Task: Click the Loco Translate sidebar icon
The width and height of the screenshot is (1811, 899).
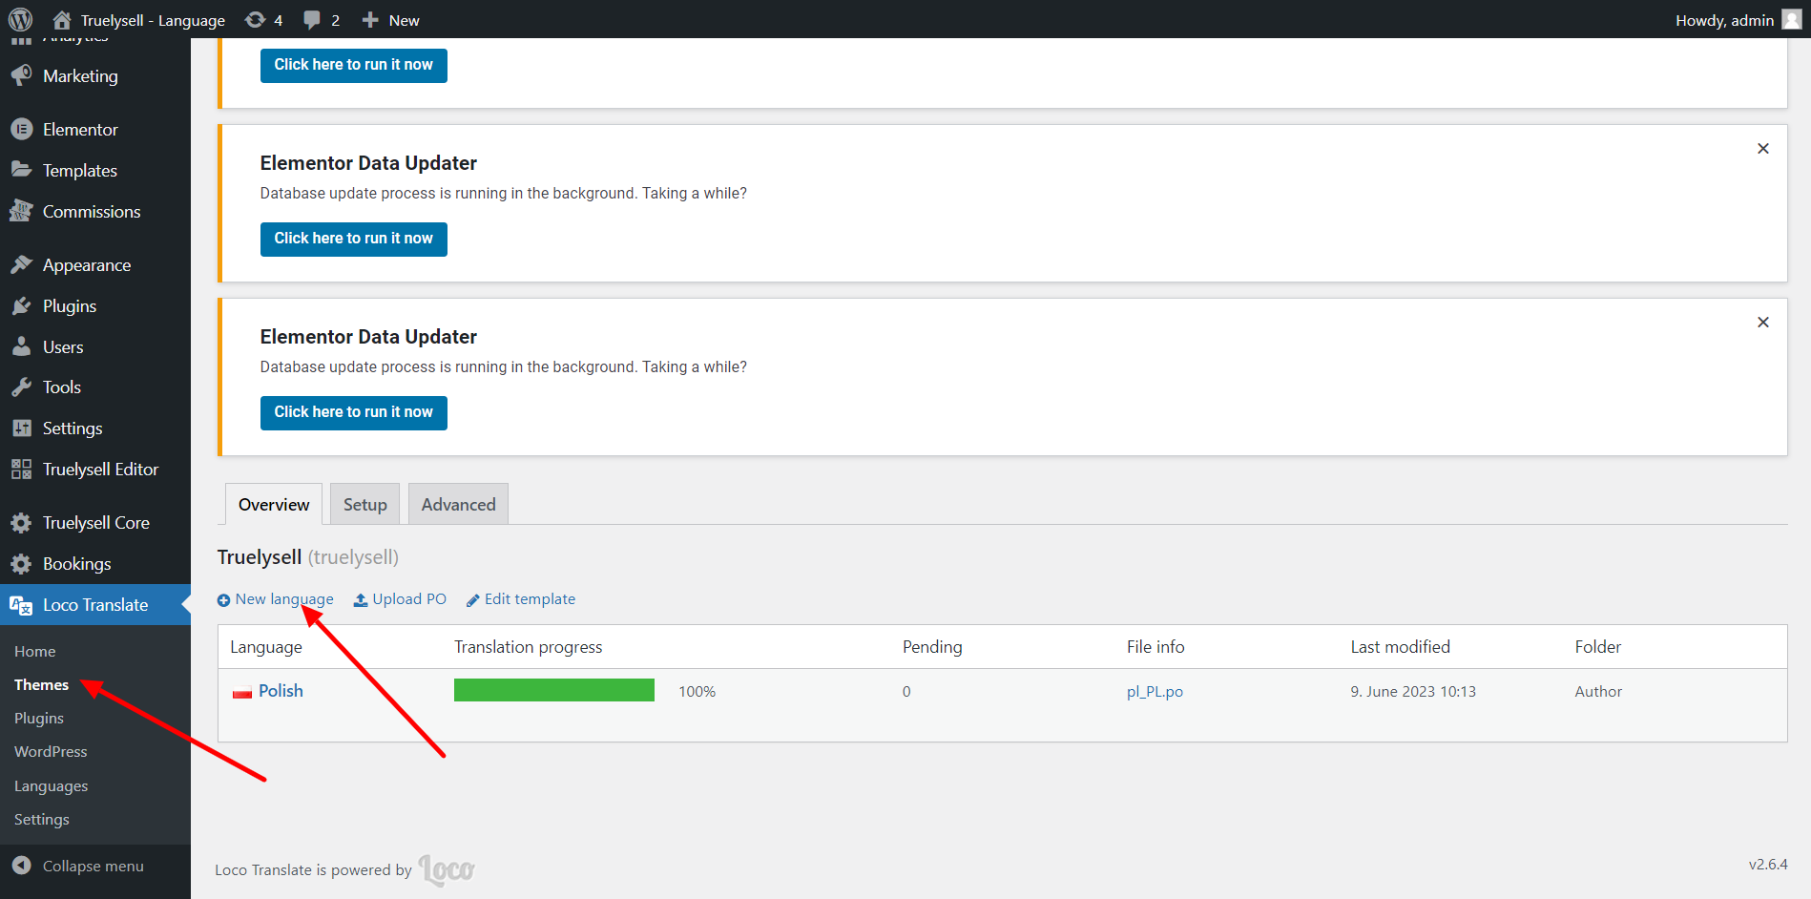Action: click(x=21, y=605)
